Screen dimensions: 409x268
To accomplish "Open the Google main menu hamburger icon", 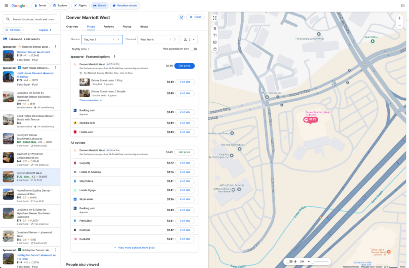I will pyautogui.click(x=6, y=6).
